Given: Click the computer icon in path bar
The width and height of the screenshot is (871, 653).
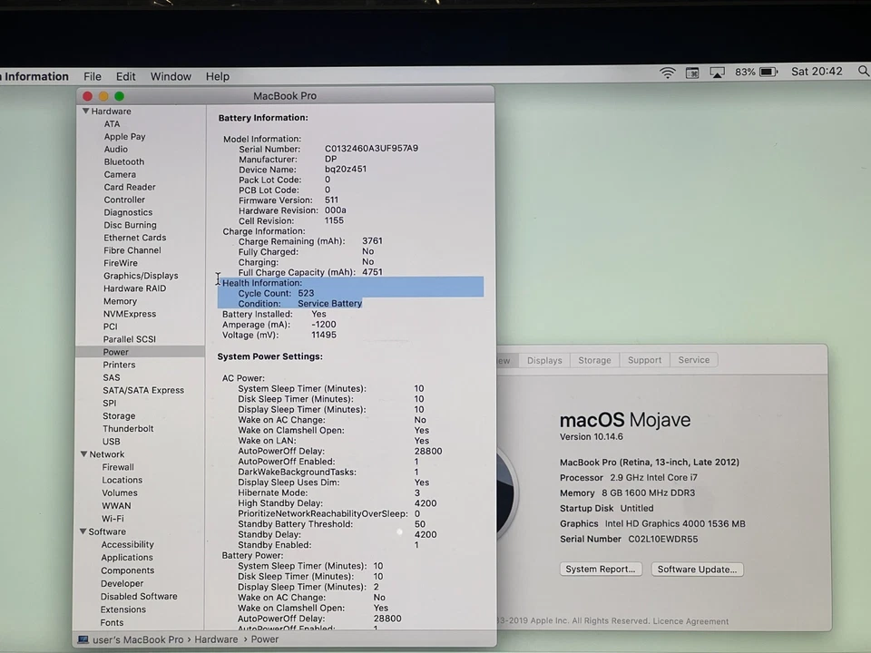Looking at the screenshot, I should point(83,639).
